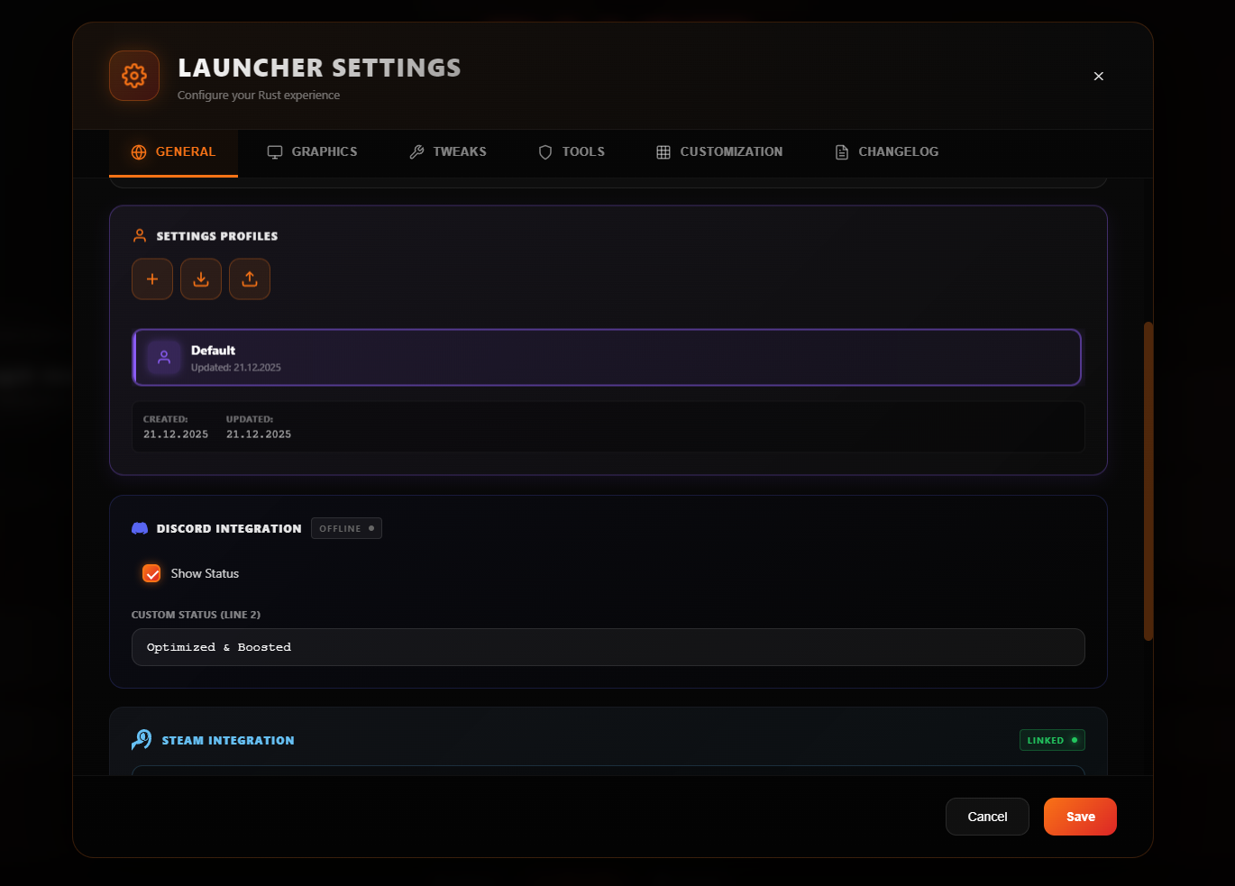The height and width of the screenshot is (886, 1235).
Task: Open the Graphics tab
Action: click(313, 152)
